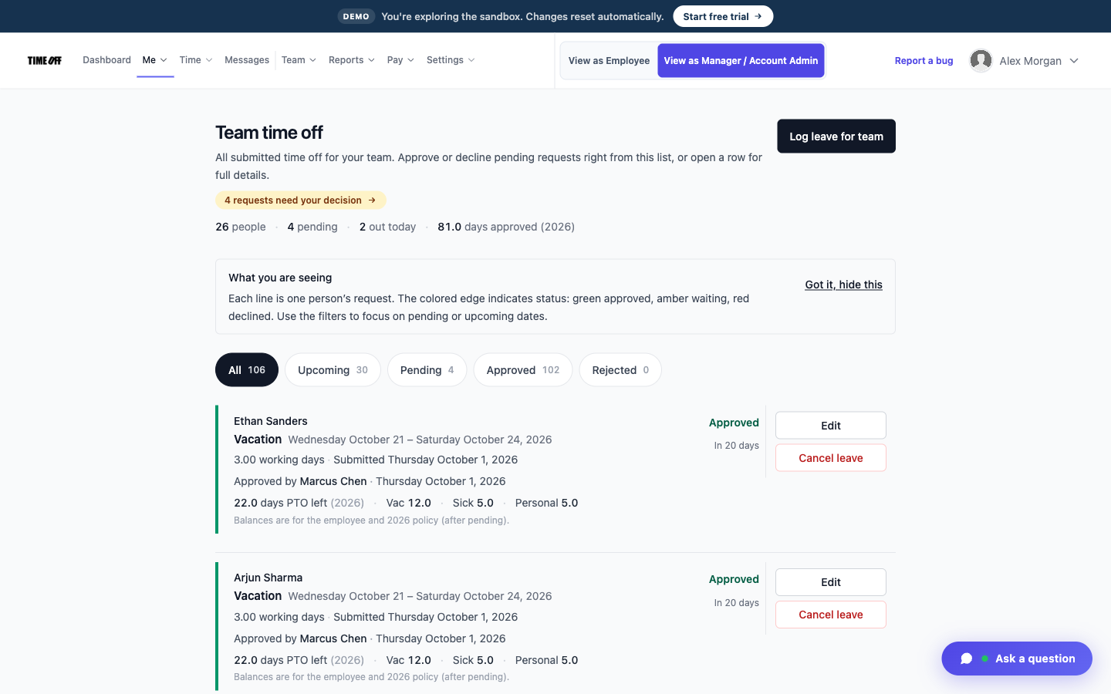Select the All 106 filter tab
1111x694 pixels.
click(x=247, y=370)
